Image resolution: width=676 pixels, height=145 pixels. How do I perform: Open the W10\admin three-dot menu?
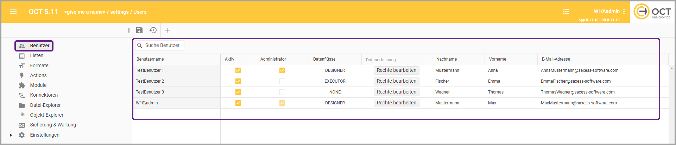click(624, 12)
